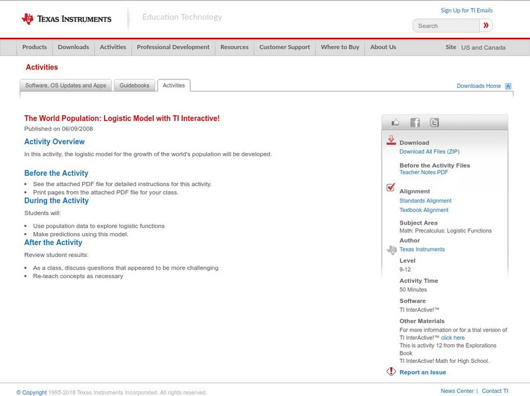Click the Downloads Home house icon

(x=508, y=86)
